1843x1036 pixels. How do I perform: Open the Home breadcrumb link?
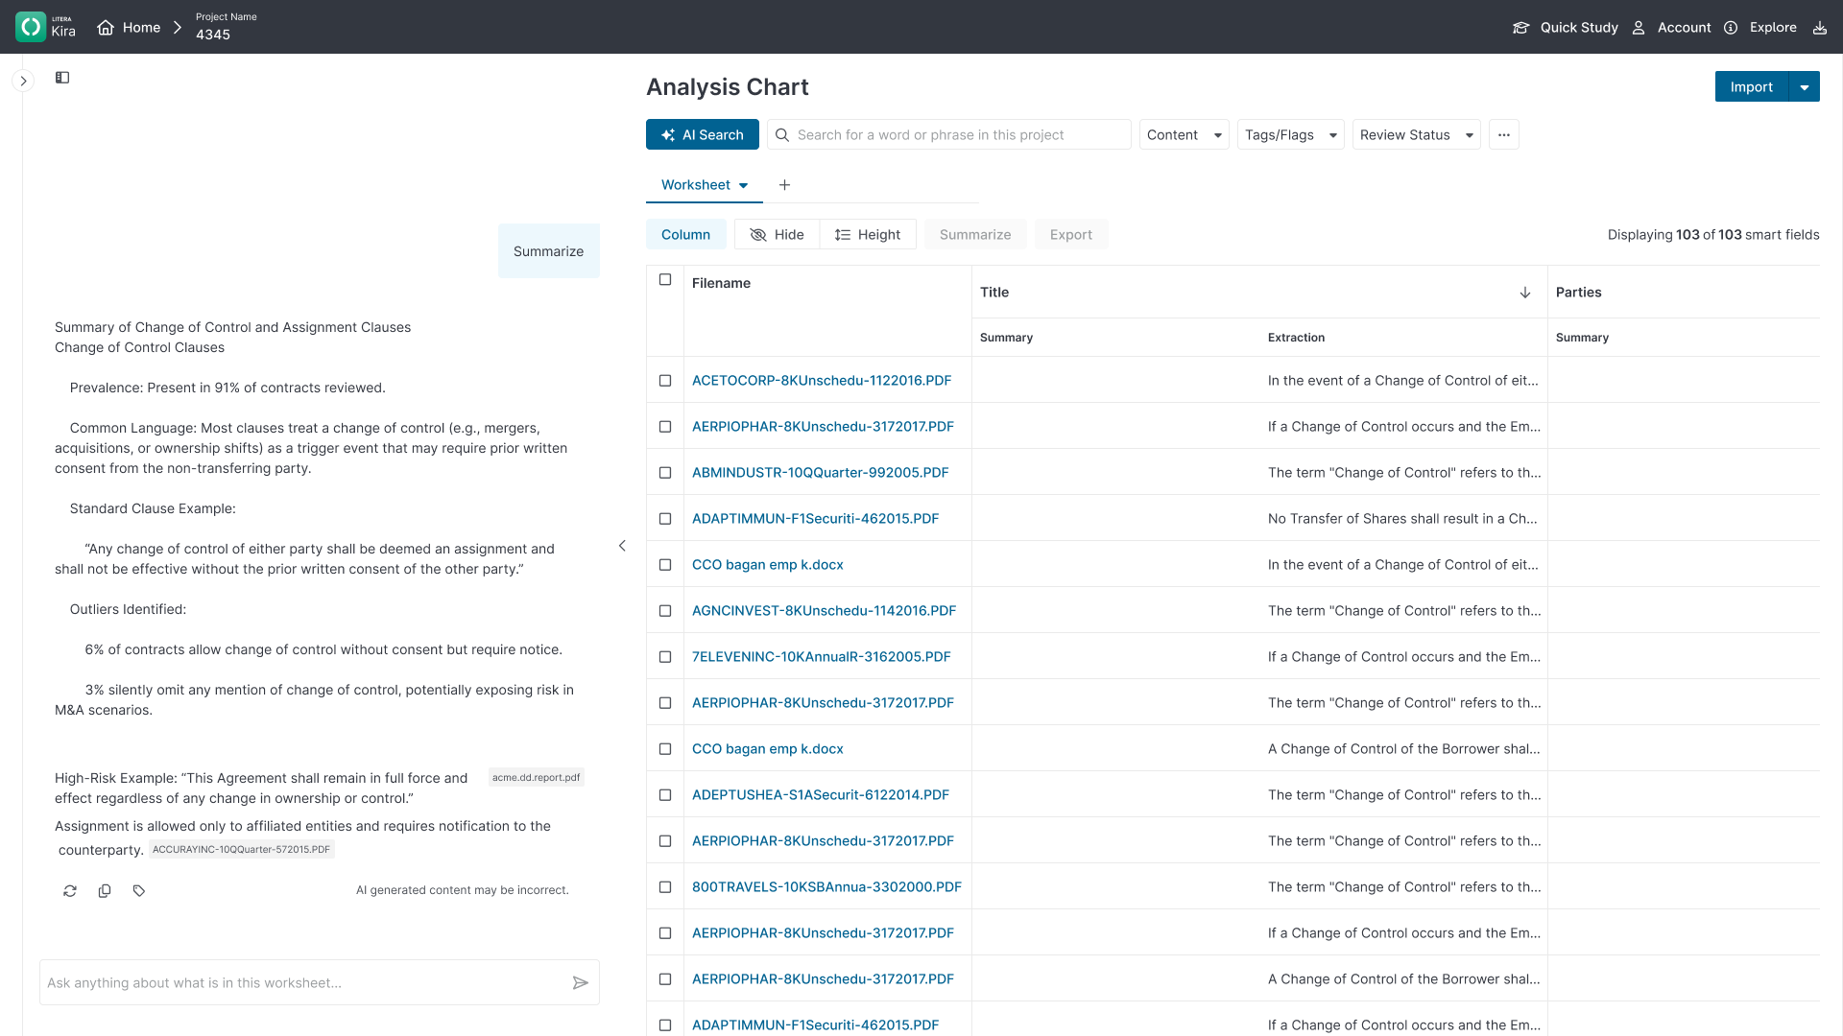coord(141,28)
